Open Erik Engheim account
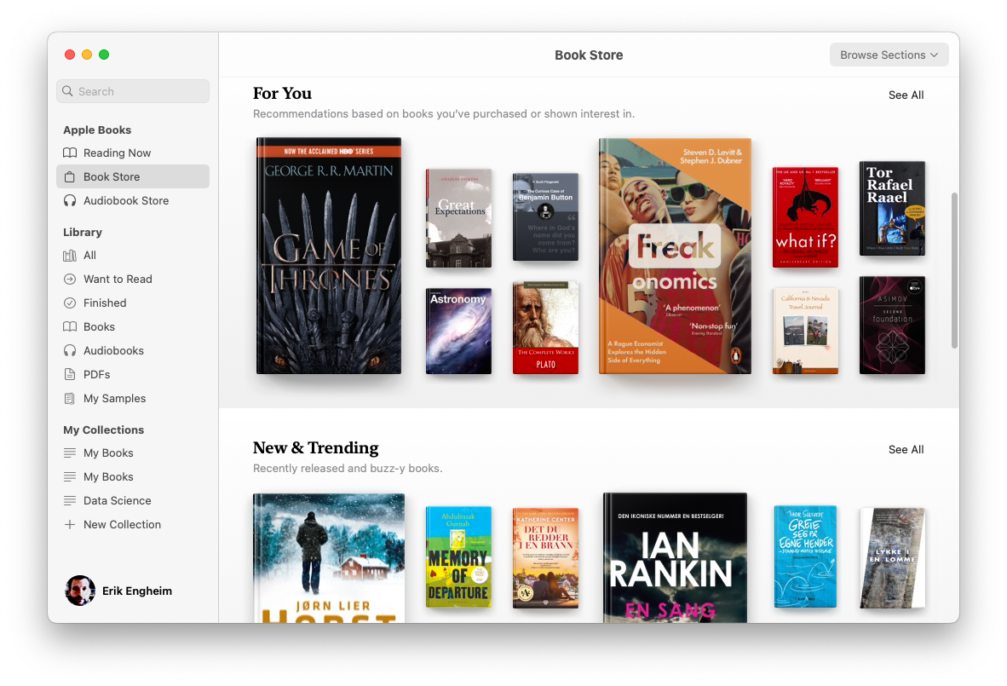 tap(119, 591)
